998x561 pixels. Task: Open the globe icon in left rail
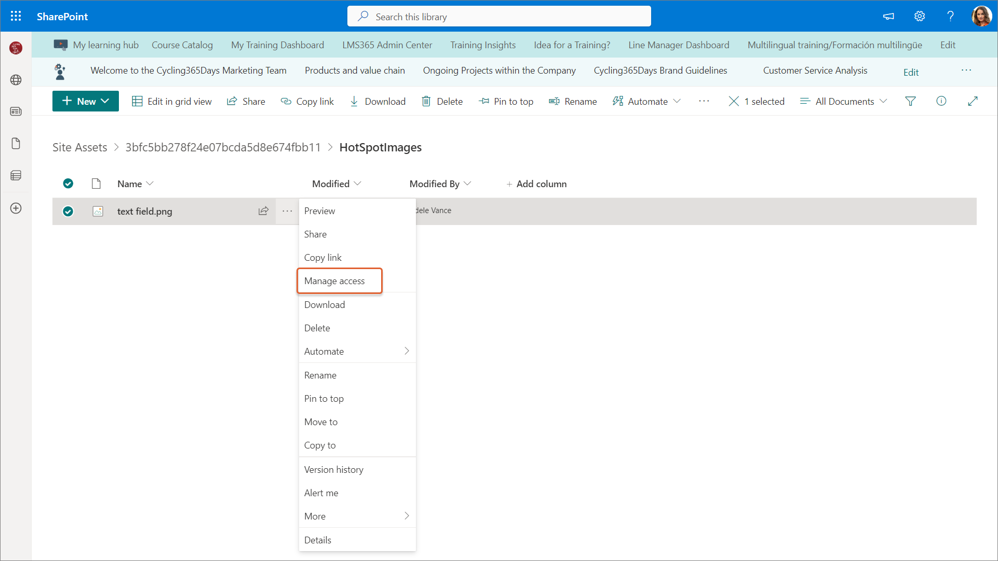16,80
